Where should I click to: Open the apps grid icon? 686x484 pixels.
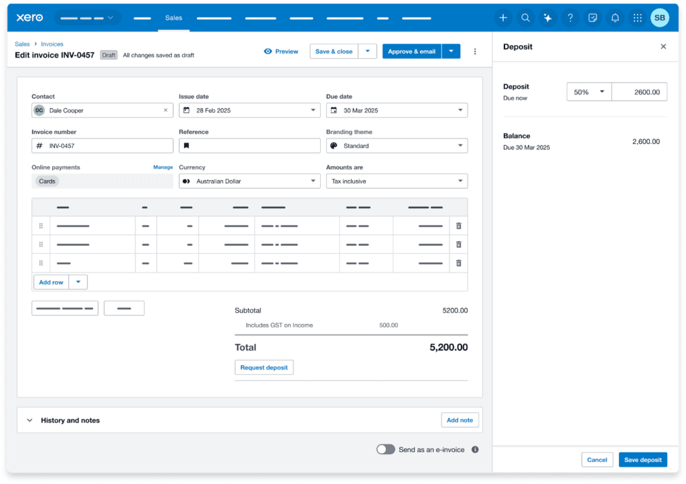[x=637, y=18]
